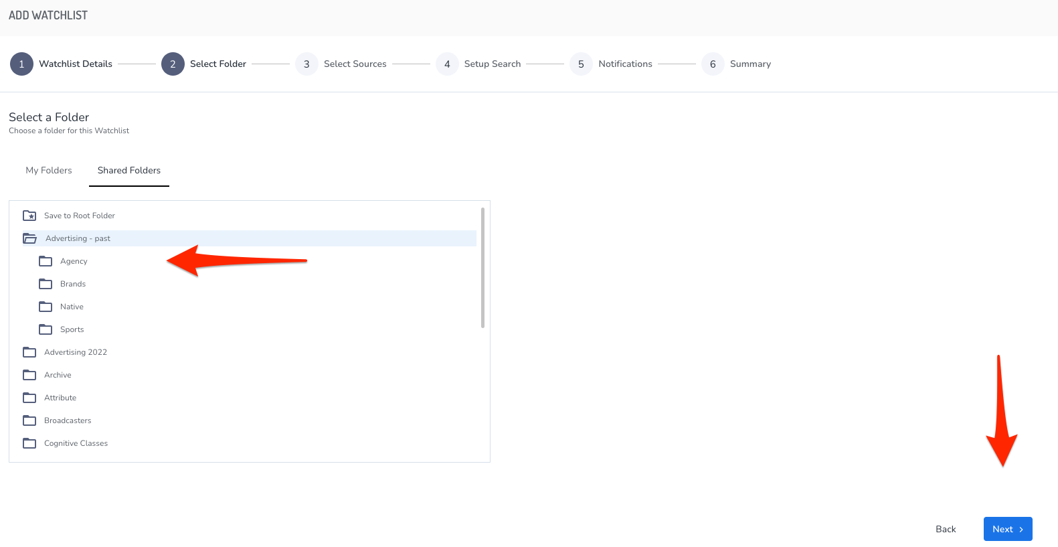
Task: Select step 6 Summary circle
Action: (x=713, y=64)
